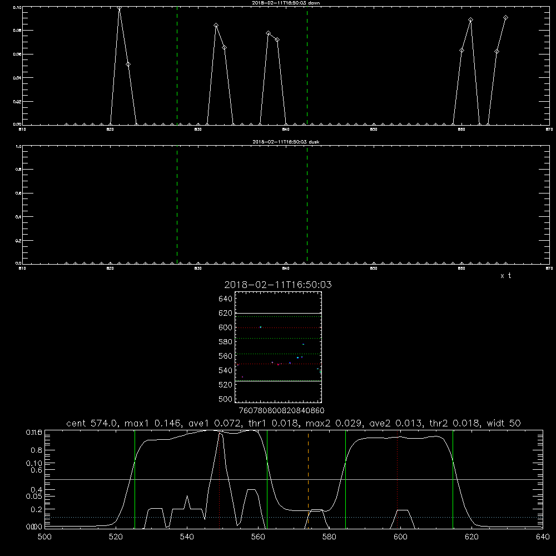Click the green vertical line near 585 in bottom plot
The height and width of the screenshot is (556, 556).
[x=345, y=479]
